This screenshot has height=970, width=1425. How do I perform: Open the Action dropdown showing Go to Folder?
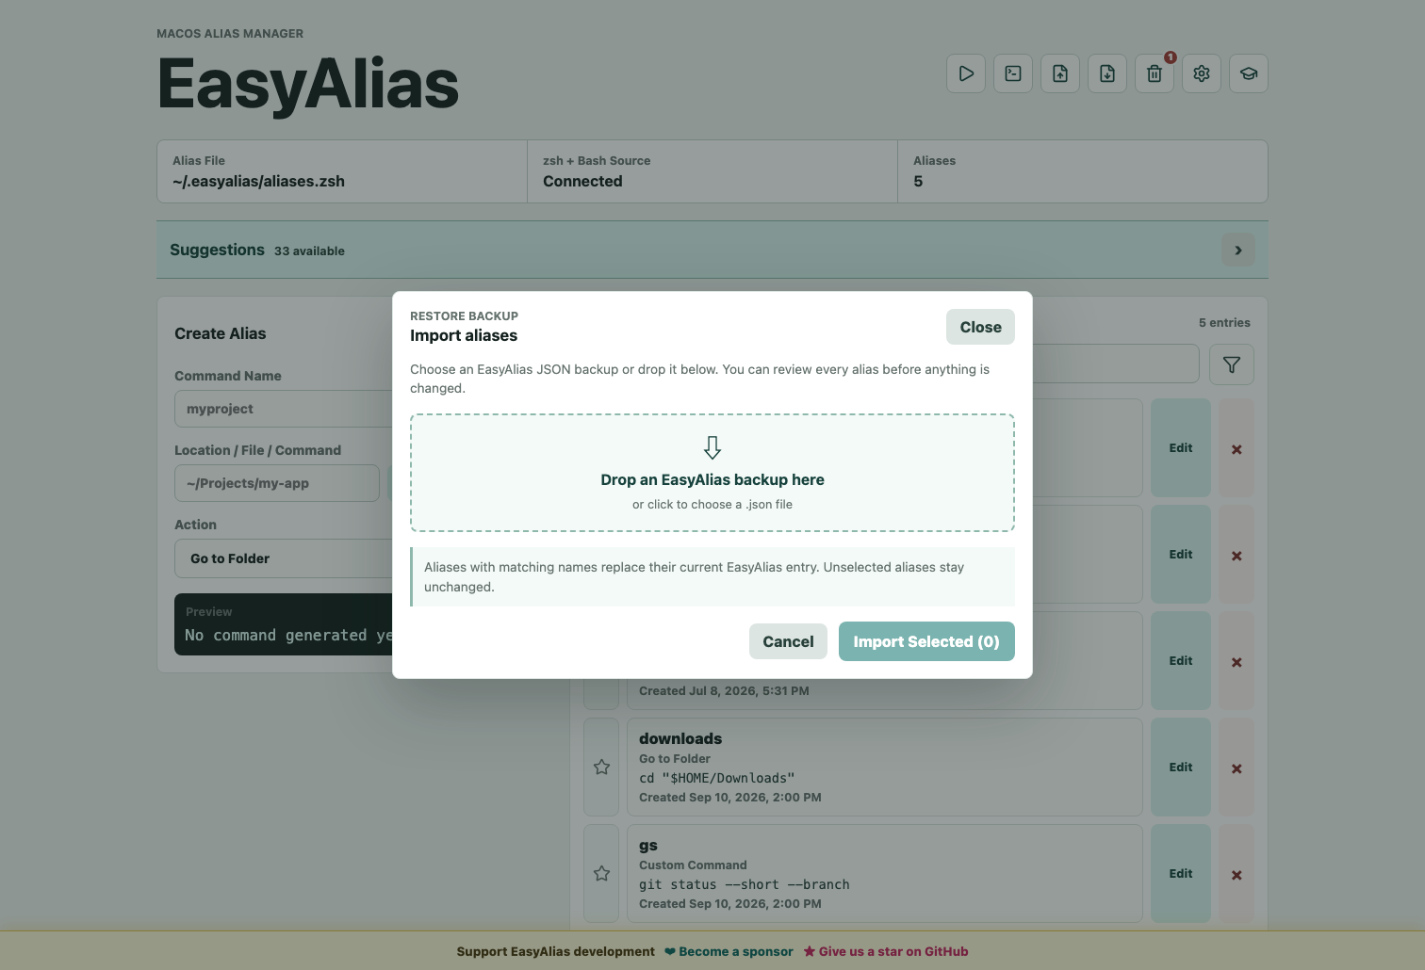click(283, 558)
